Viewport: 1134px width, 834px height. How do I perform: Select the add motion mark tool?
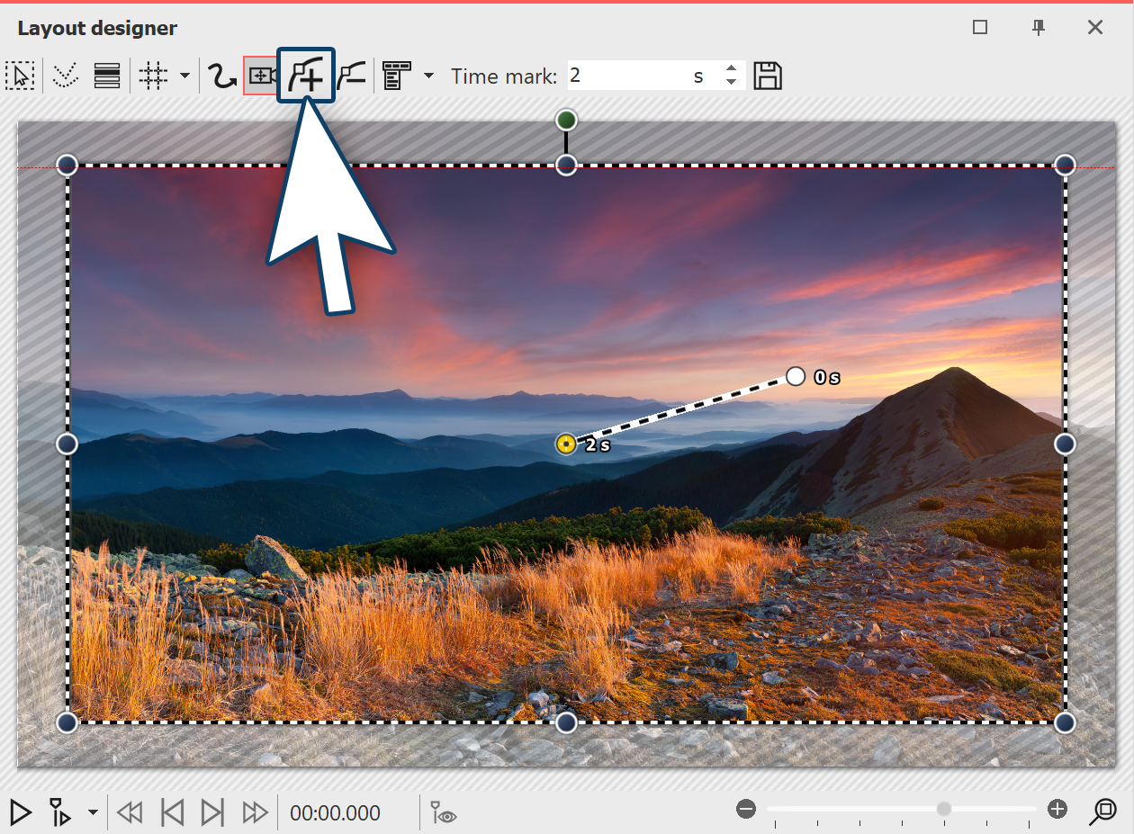(x=306, y=76)
